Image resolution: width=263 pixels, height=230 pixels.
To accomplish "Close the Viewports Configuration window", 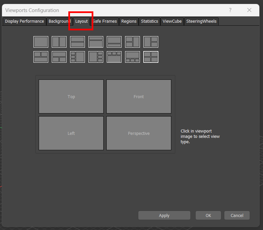I will point(249,10).
